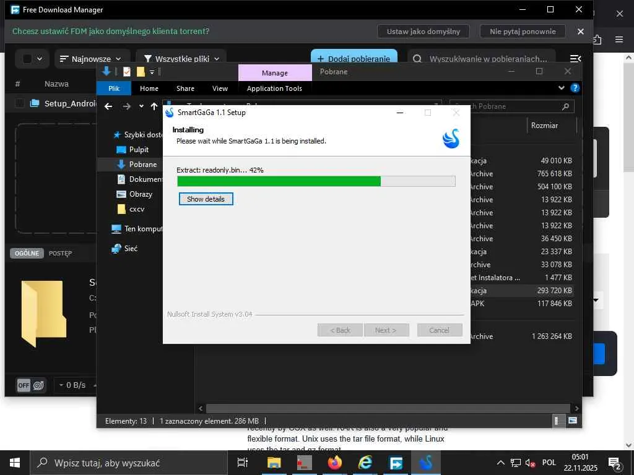Click the Explorer quick access download arrow icon
Viewport: 634px width, 475px height.
coord(106,72)
